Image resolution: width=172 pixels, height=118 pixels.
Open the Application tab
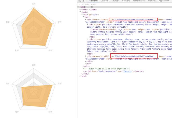(x=164, y=1)
